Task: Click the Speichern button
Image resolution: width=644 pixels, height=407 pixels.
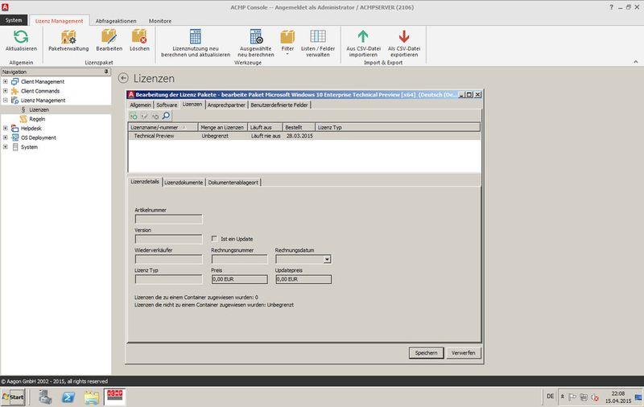Action: coord(426,352)
